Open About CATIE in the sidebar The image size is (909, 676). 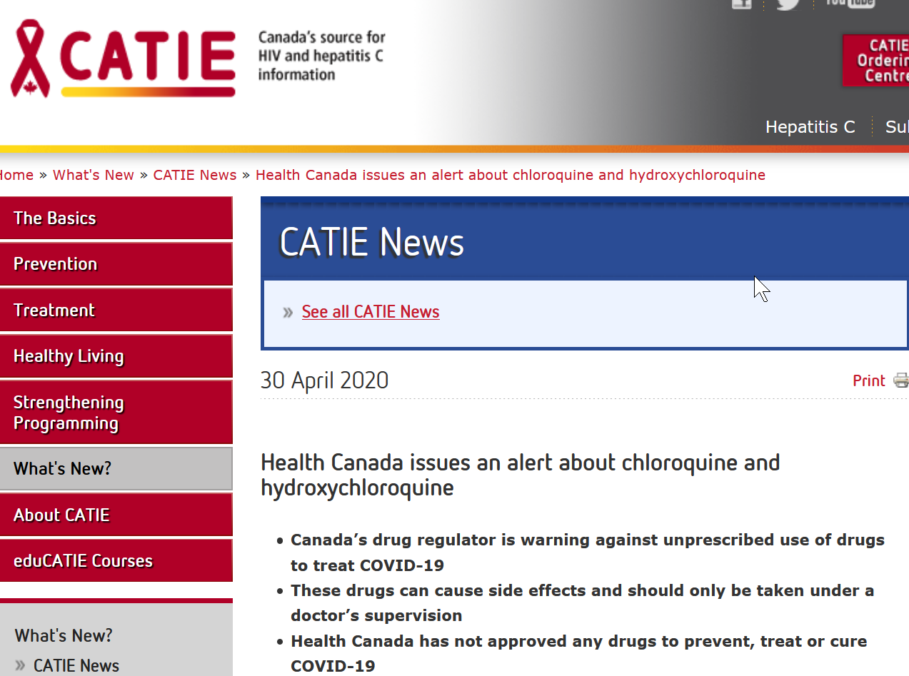pyautogui.click(x=116, y=515)
